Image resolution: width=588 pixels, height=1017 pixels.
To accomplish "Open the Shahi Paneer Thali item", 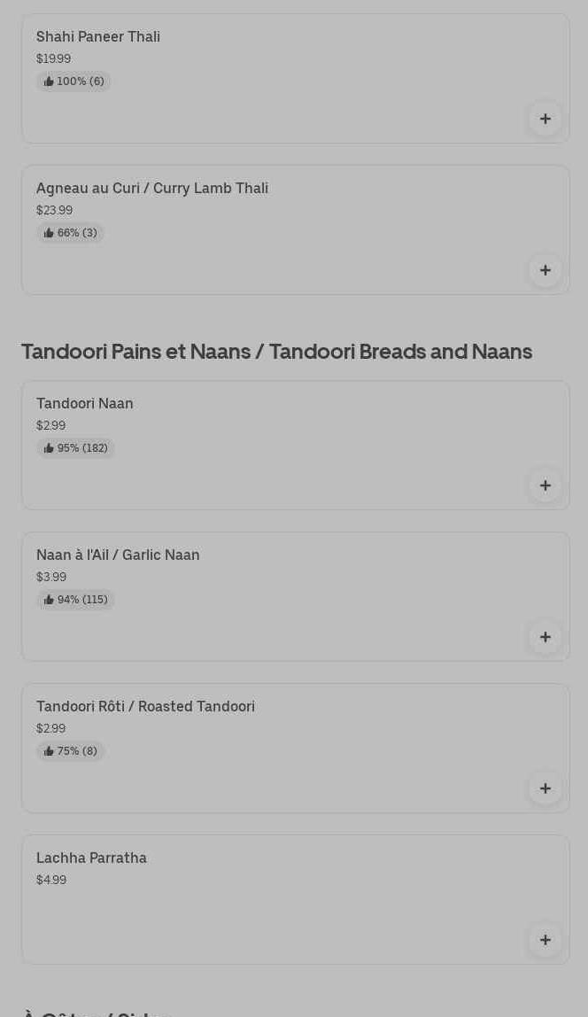I will coord(98,36).
